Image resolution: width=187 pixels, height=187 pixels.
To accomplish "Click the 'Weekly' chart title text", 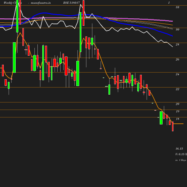I will [x=8, y=3].
